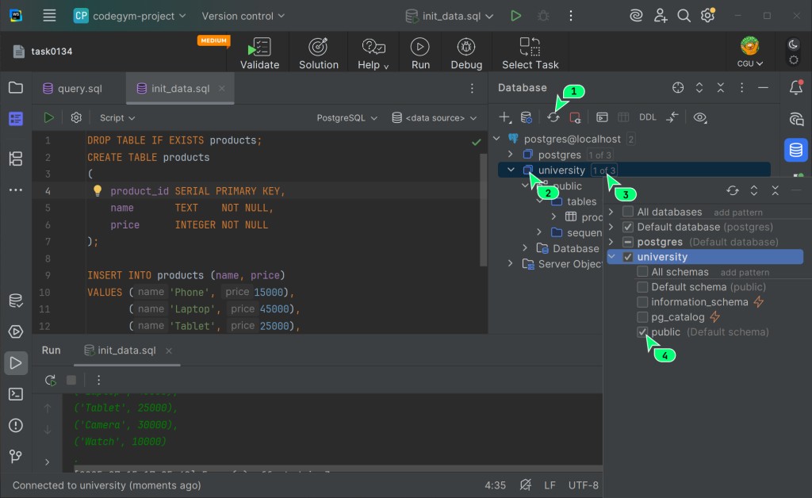The image size is (812, 498).
Task: Click the line separator LF in status bar
Action: 550,485
